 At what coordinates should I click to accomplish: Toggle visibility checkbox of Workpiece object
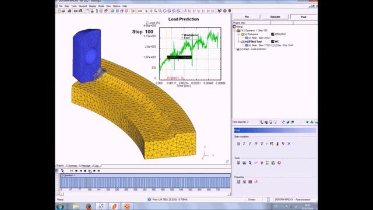pyautogui.click(x=246, y=34)
